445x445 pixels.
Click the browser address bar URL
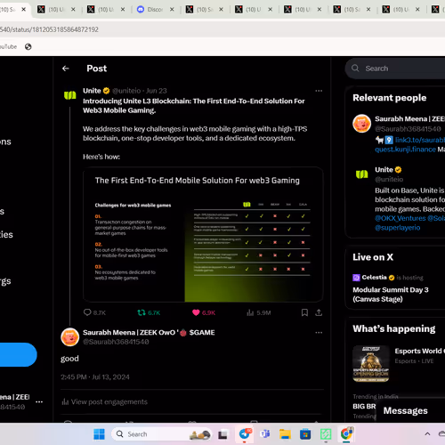(49, 29)
